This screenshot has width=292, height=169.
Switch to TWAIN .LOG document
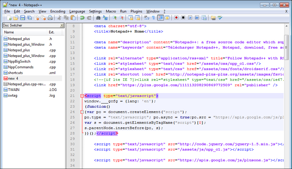click(x=32, y=90)
